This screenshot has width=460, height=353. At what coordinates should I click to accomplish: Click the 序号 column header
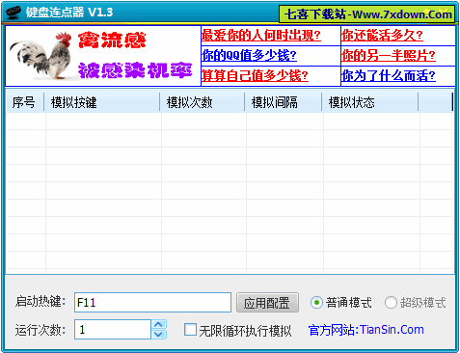point(25,102)
